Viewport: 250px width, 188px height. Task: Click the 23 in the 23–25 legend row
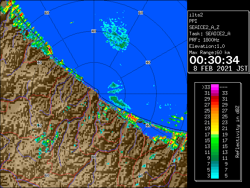[x=207, y=117]
